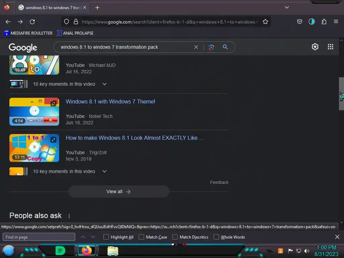Viewport: 344px width, 258px height.
Task: Click the half-circle dark mode extension icon
Action: point(311,21)
